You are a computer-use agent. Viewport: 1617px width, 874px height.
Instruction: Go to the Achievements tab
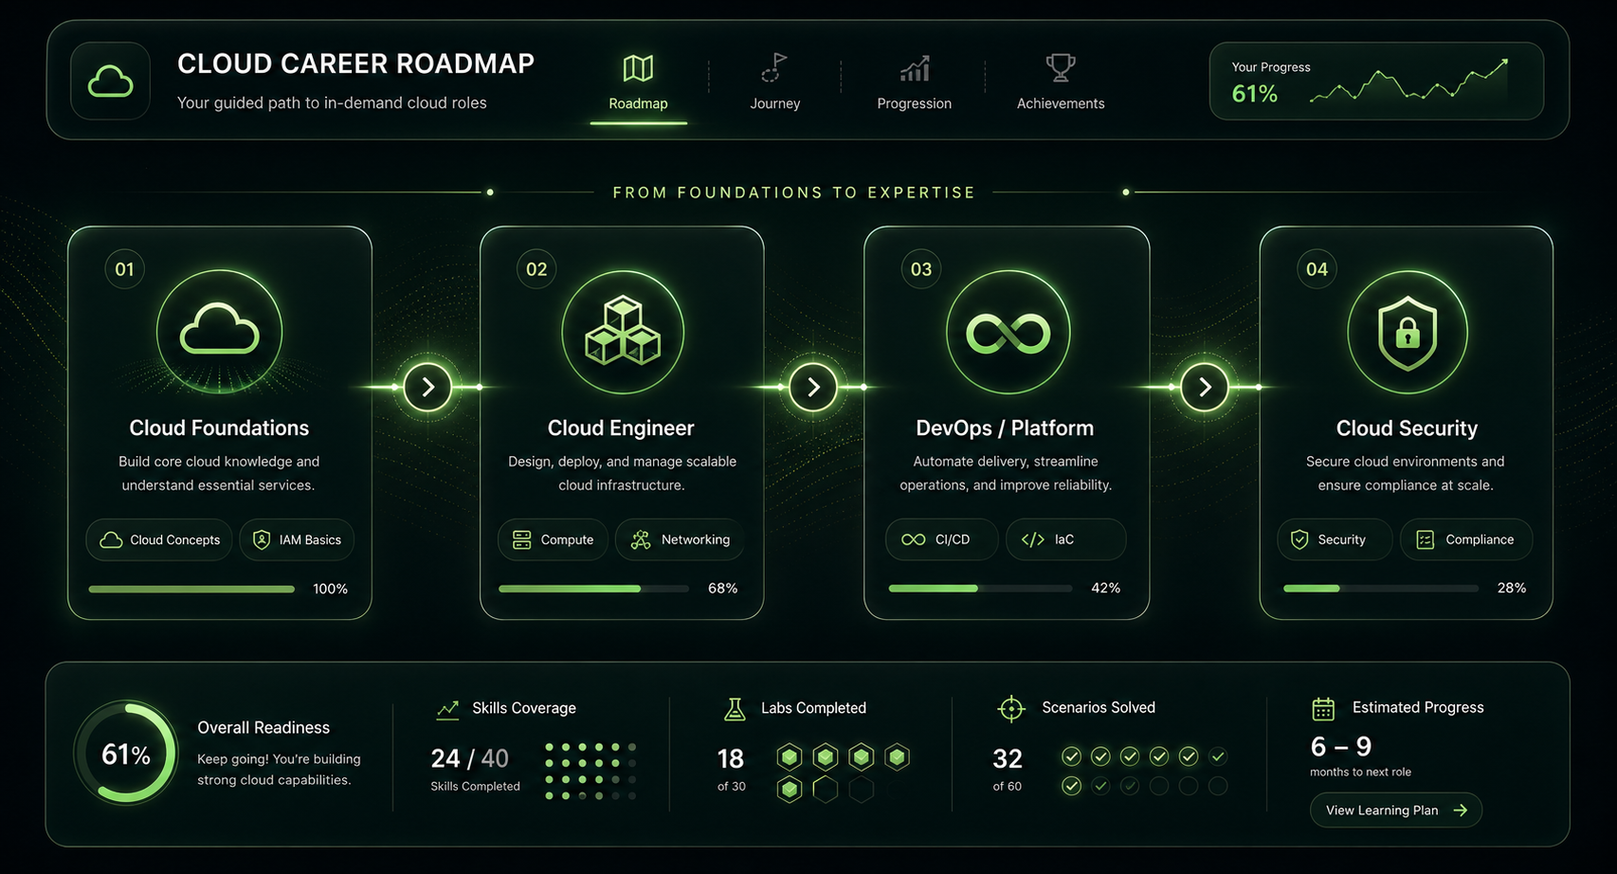click(1060, 83)
